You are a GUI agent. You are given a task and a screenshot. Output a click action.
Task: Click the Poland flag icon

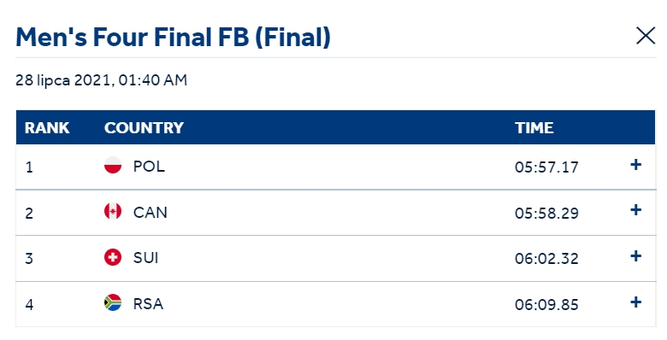point(113,166)
